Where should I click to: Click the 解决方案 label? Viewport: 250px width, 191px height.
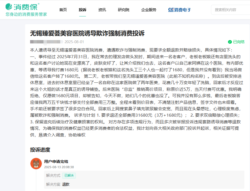pos(53,185)
